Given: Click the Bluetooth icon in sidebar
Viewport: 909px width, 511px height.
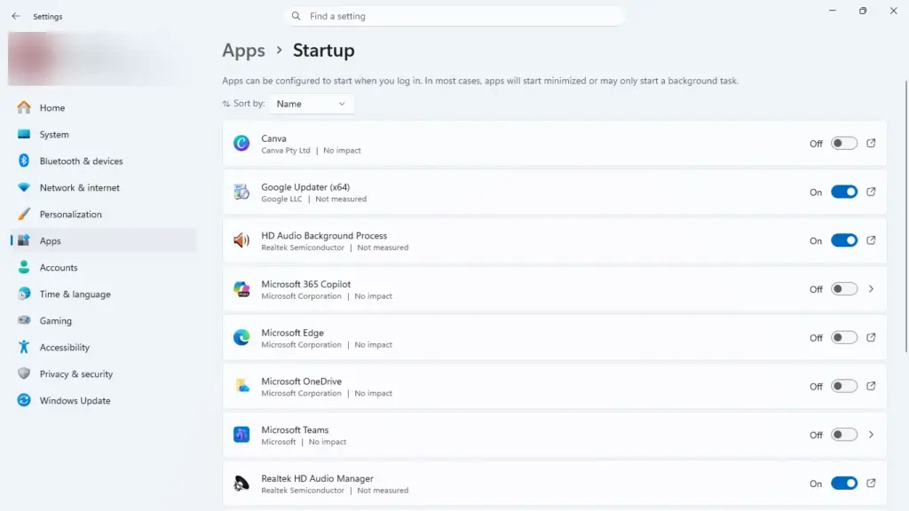Looking at the screenshot, I should (24, 161).
